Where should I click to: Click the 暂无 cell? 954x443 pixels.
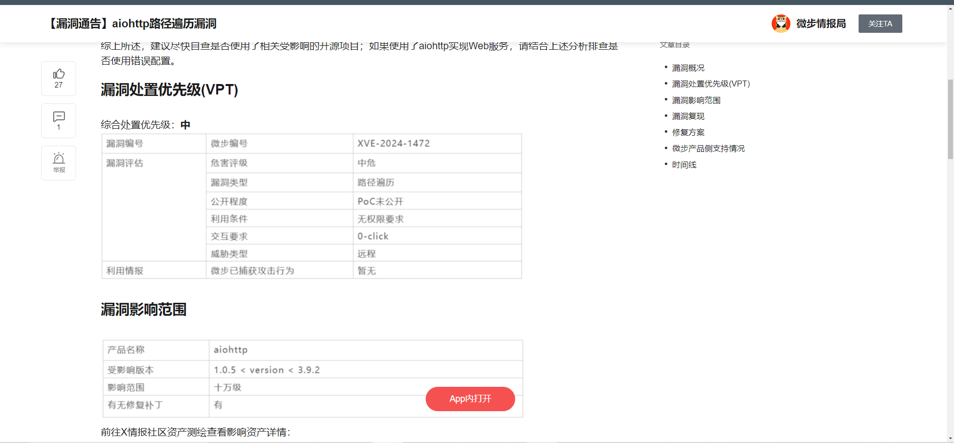tap(437, 270)
